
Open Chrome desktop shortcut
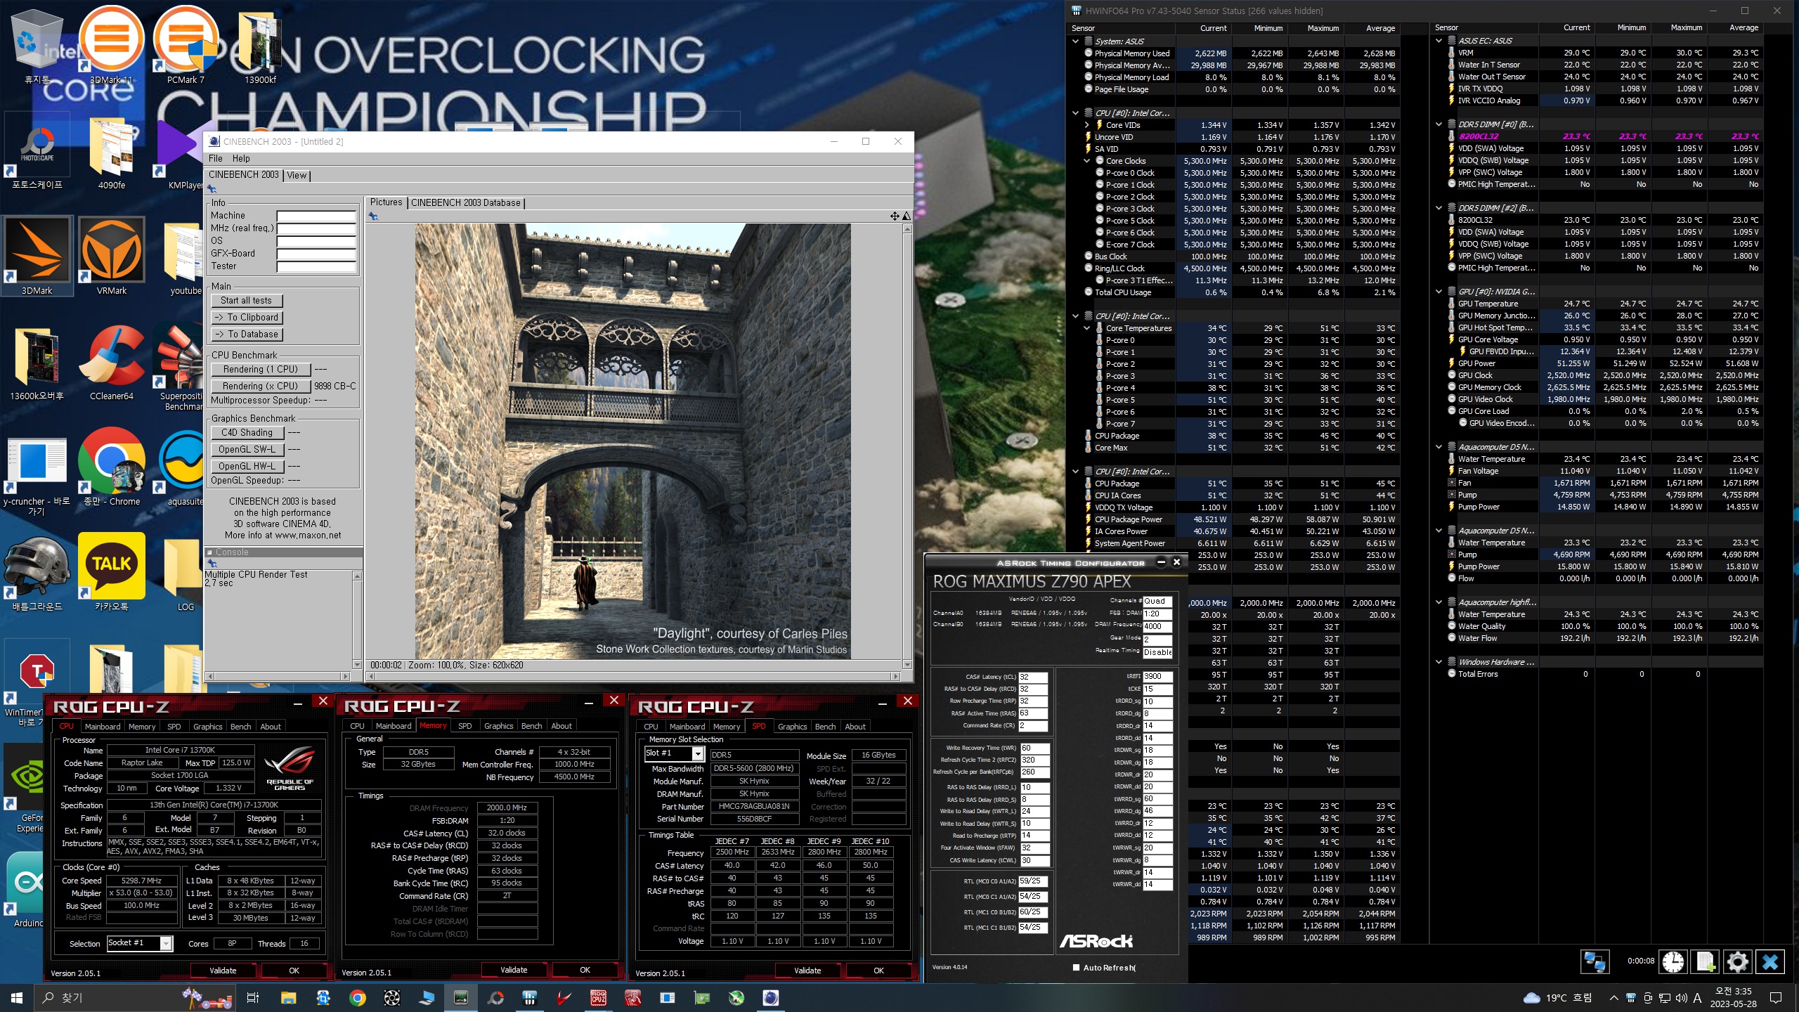[x=112, y=467]
